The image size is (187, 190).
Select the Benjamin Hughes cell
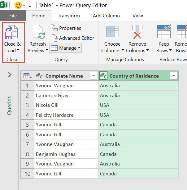tap(66, 154)
